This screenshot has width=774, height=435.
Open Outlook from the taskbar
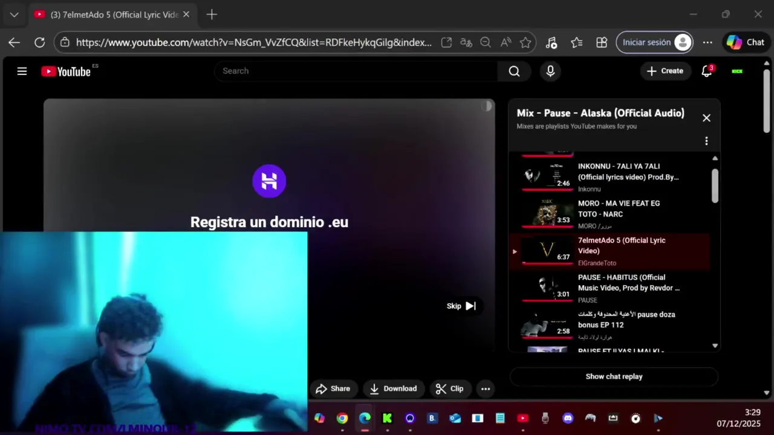[455, 418]
